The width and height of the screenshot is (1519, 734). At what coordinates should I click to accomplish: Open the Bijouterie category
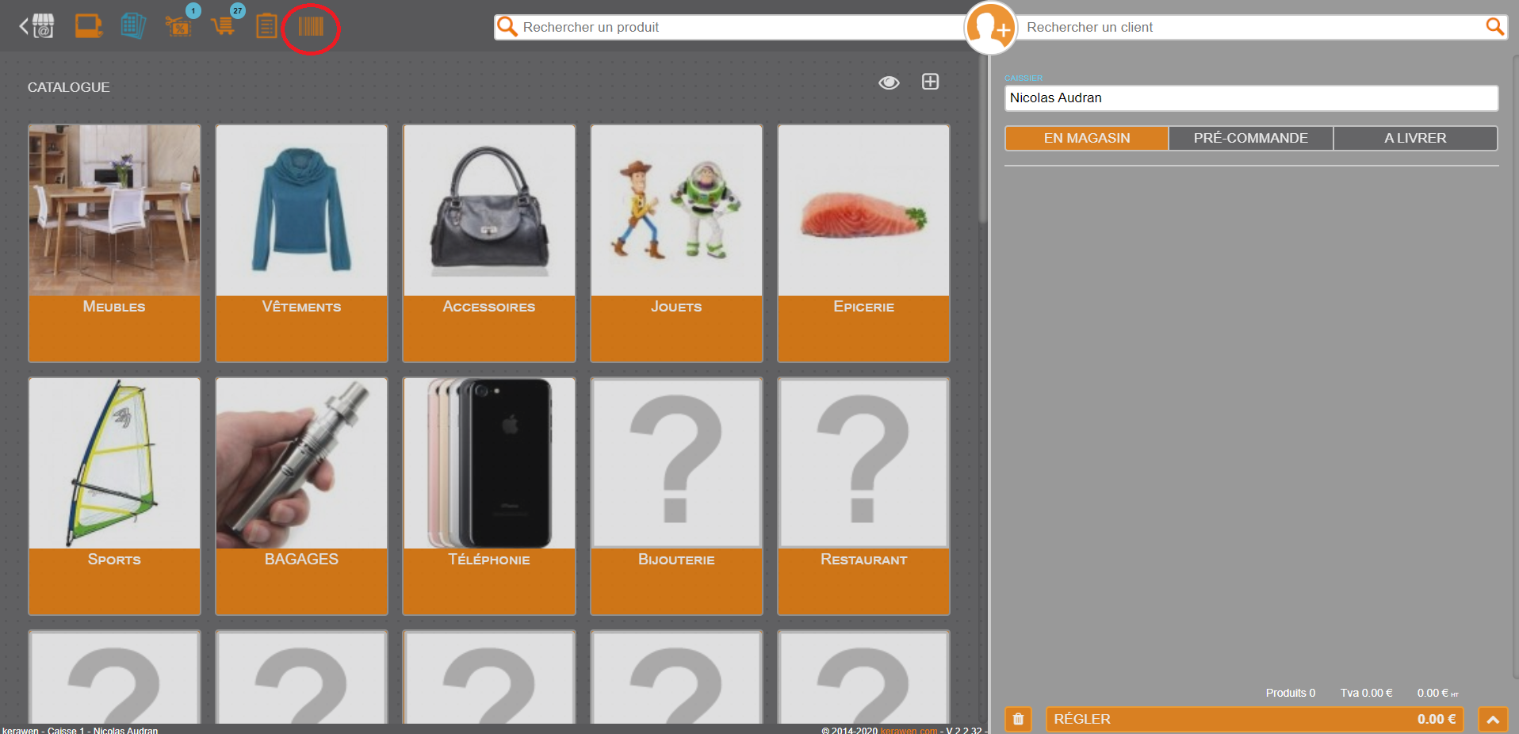(x=676, y=495)
